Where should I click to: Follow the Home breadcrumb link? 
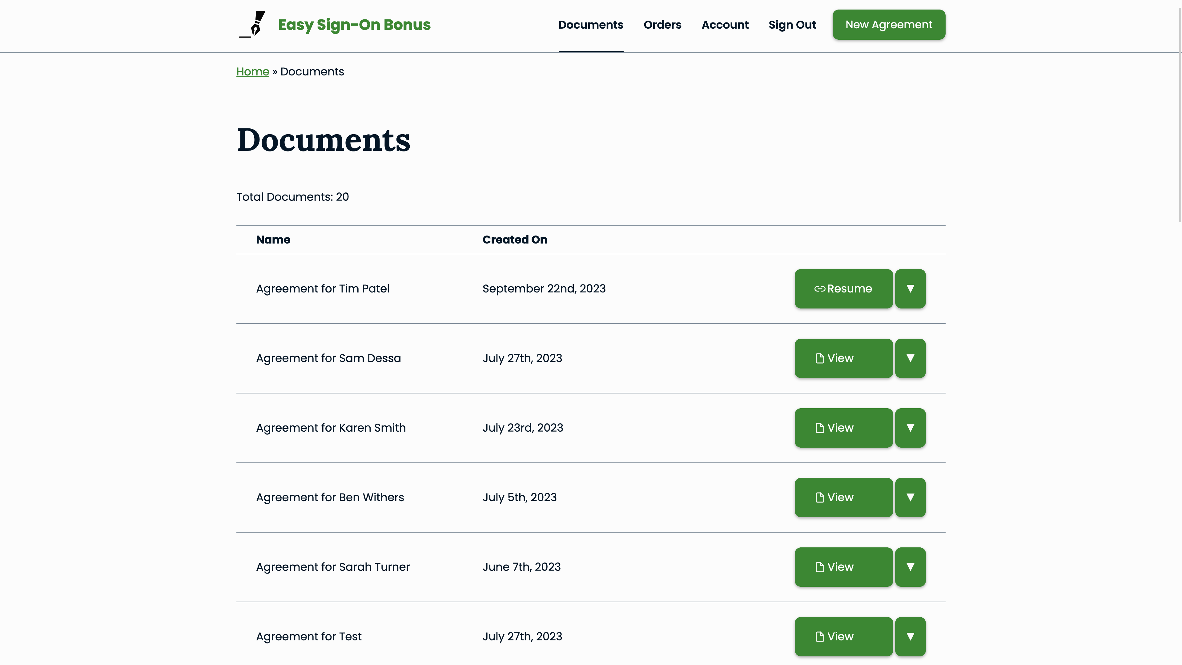(252, 72)
